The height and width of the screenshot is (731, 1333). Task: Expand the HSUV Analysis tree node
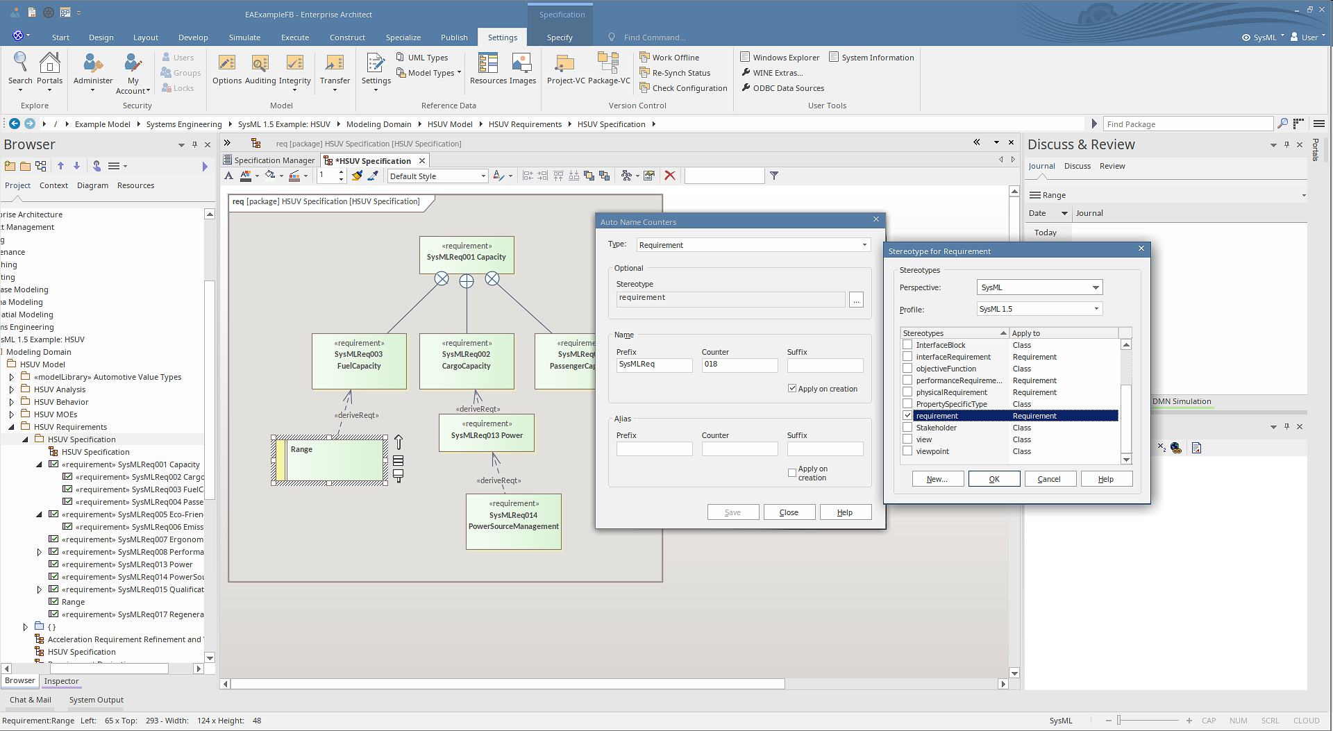click(12, 390)
